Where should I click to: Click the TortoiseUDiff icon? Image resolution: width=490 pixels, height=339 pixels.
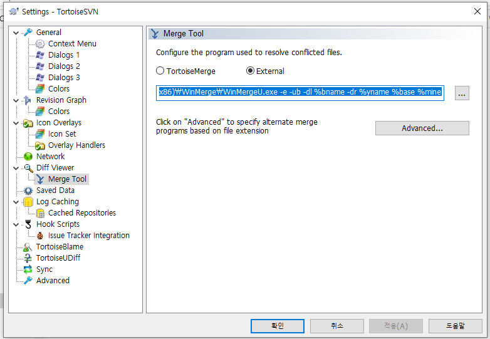28,258
